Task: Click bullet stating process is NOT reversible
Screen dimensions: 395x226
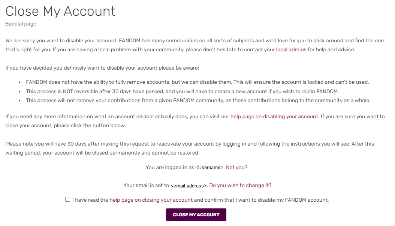Action: 182,91
